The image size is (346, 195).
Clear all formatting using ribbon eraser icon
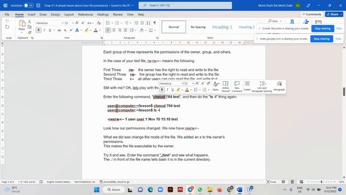coord(99,23)
